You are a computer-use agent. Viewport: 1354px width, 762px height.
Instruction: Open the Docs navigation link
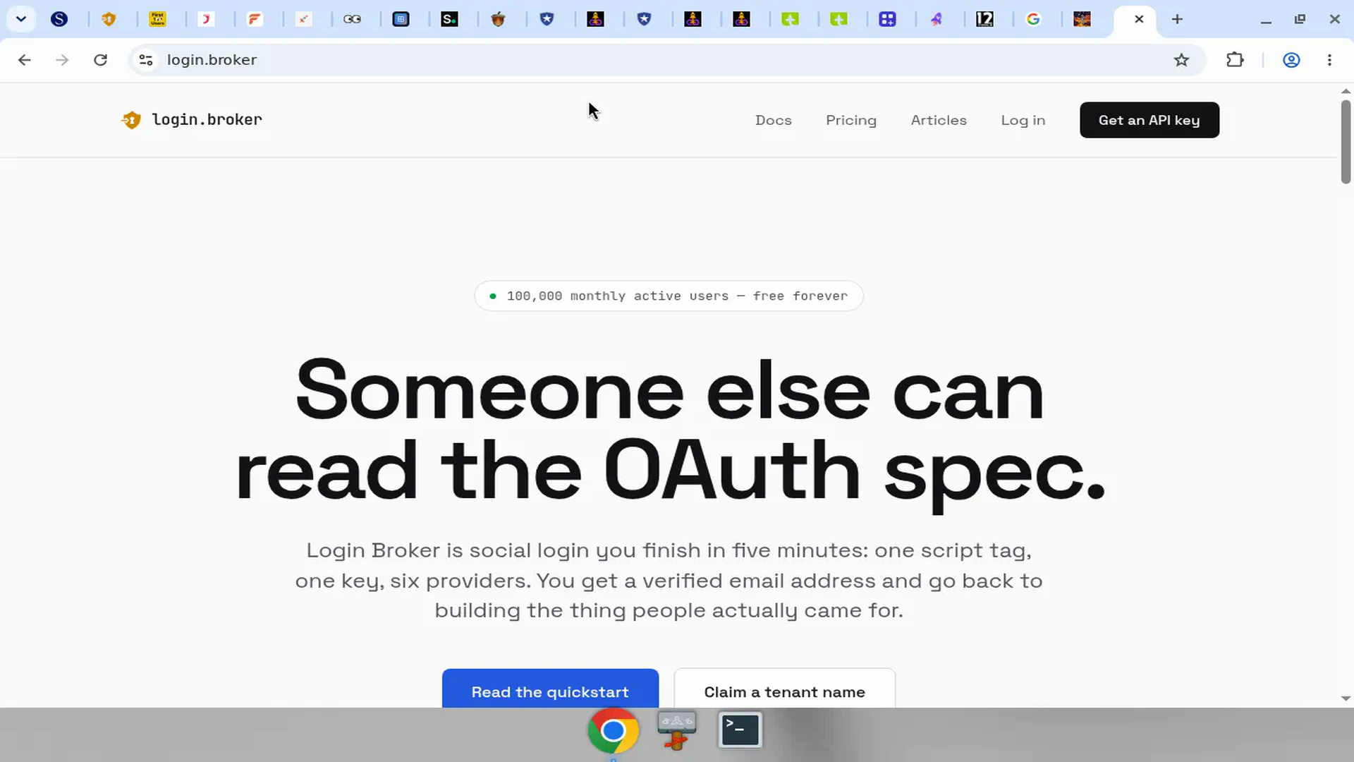pos(774,120)
